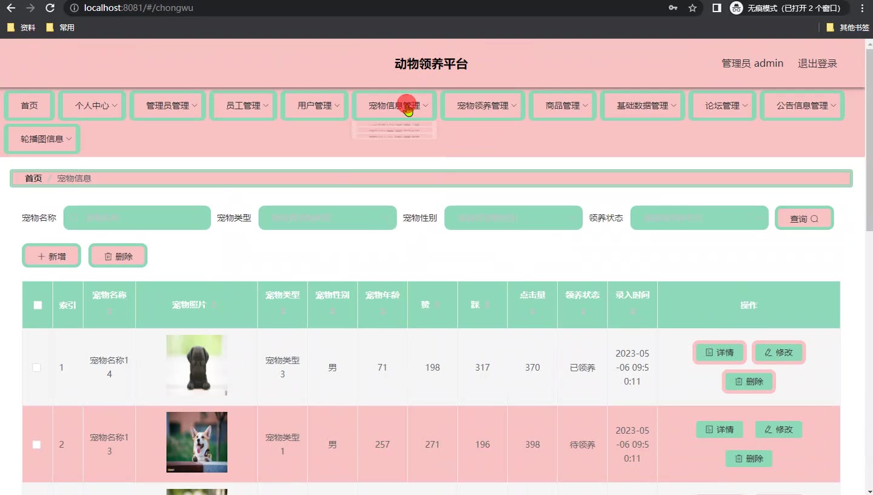Click the page vertical scrollbar
This screenshot has width=873, height=495.
coord(869,140)
